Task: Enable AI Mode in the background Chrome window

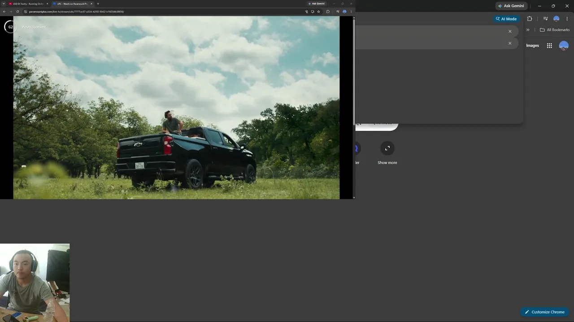Action: tap(506, 19)
